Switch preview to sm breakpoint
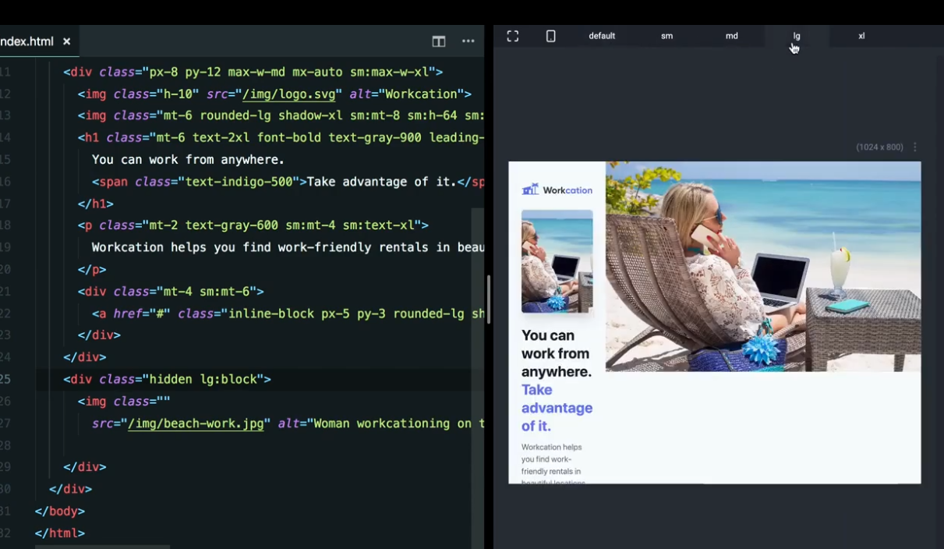Image resolution: width=944 pixels, height=549 pixels. tap(666, 36)
